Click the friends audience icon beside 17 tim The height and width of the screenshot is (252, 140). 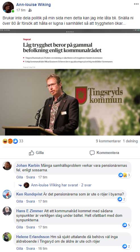coord(30,10)
